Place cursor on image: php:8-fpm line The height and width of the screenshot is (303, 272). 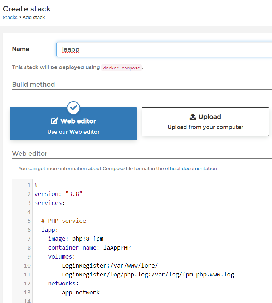[76, 239]
